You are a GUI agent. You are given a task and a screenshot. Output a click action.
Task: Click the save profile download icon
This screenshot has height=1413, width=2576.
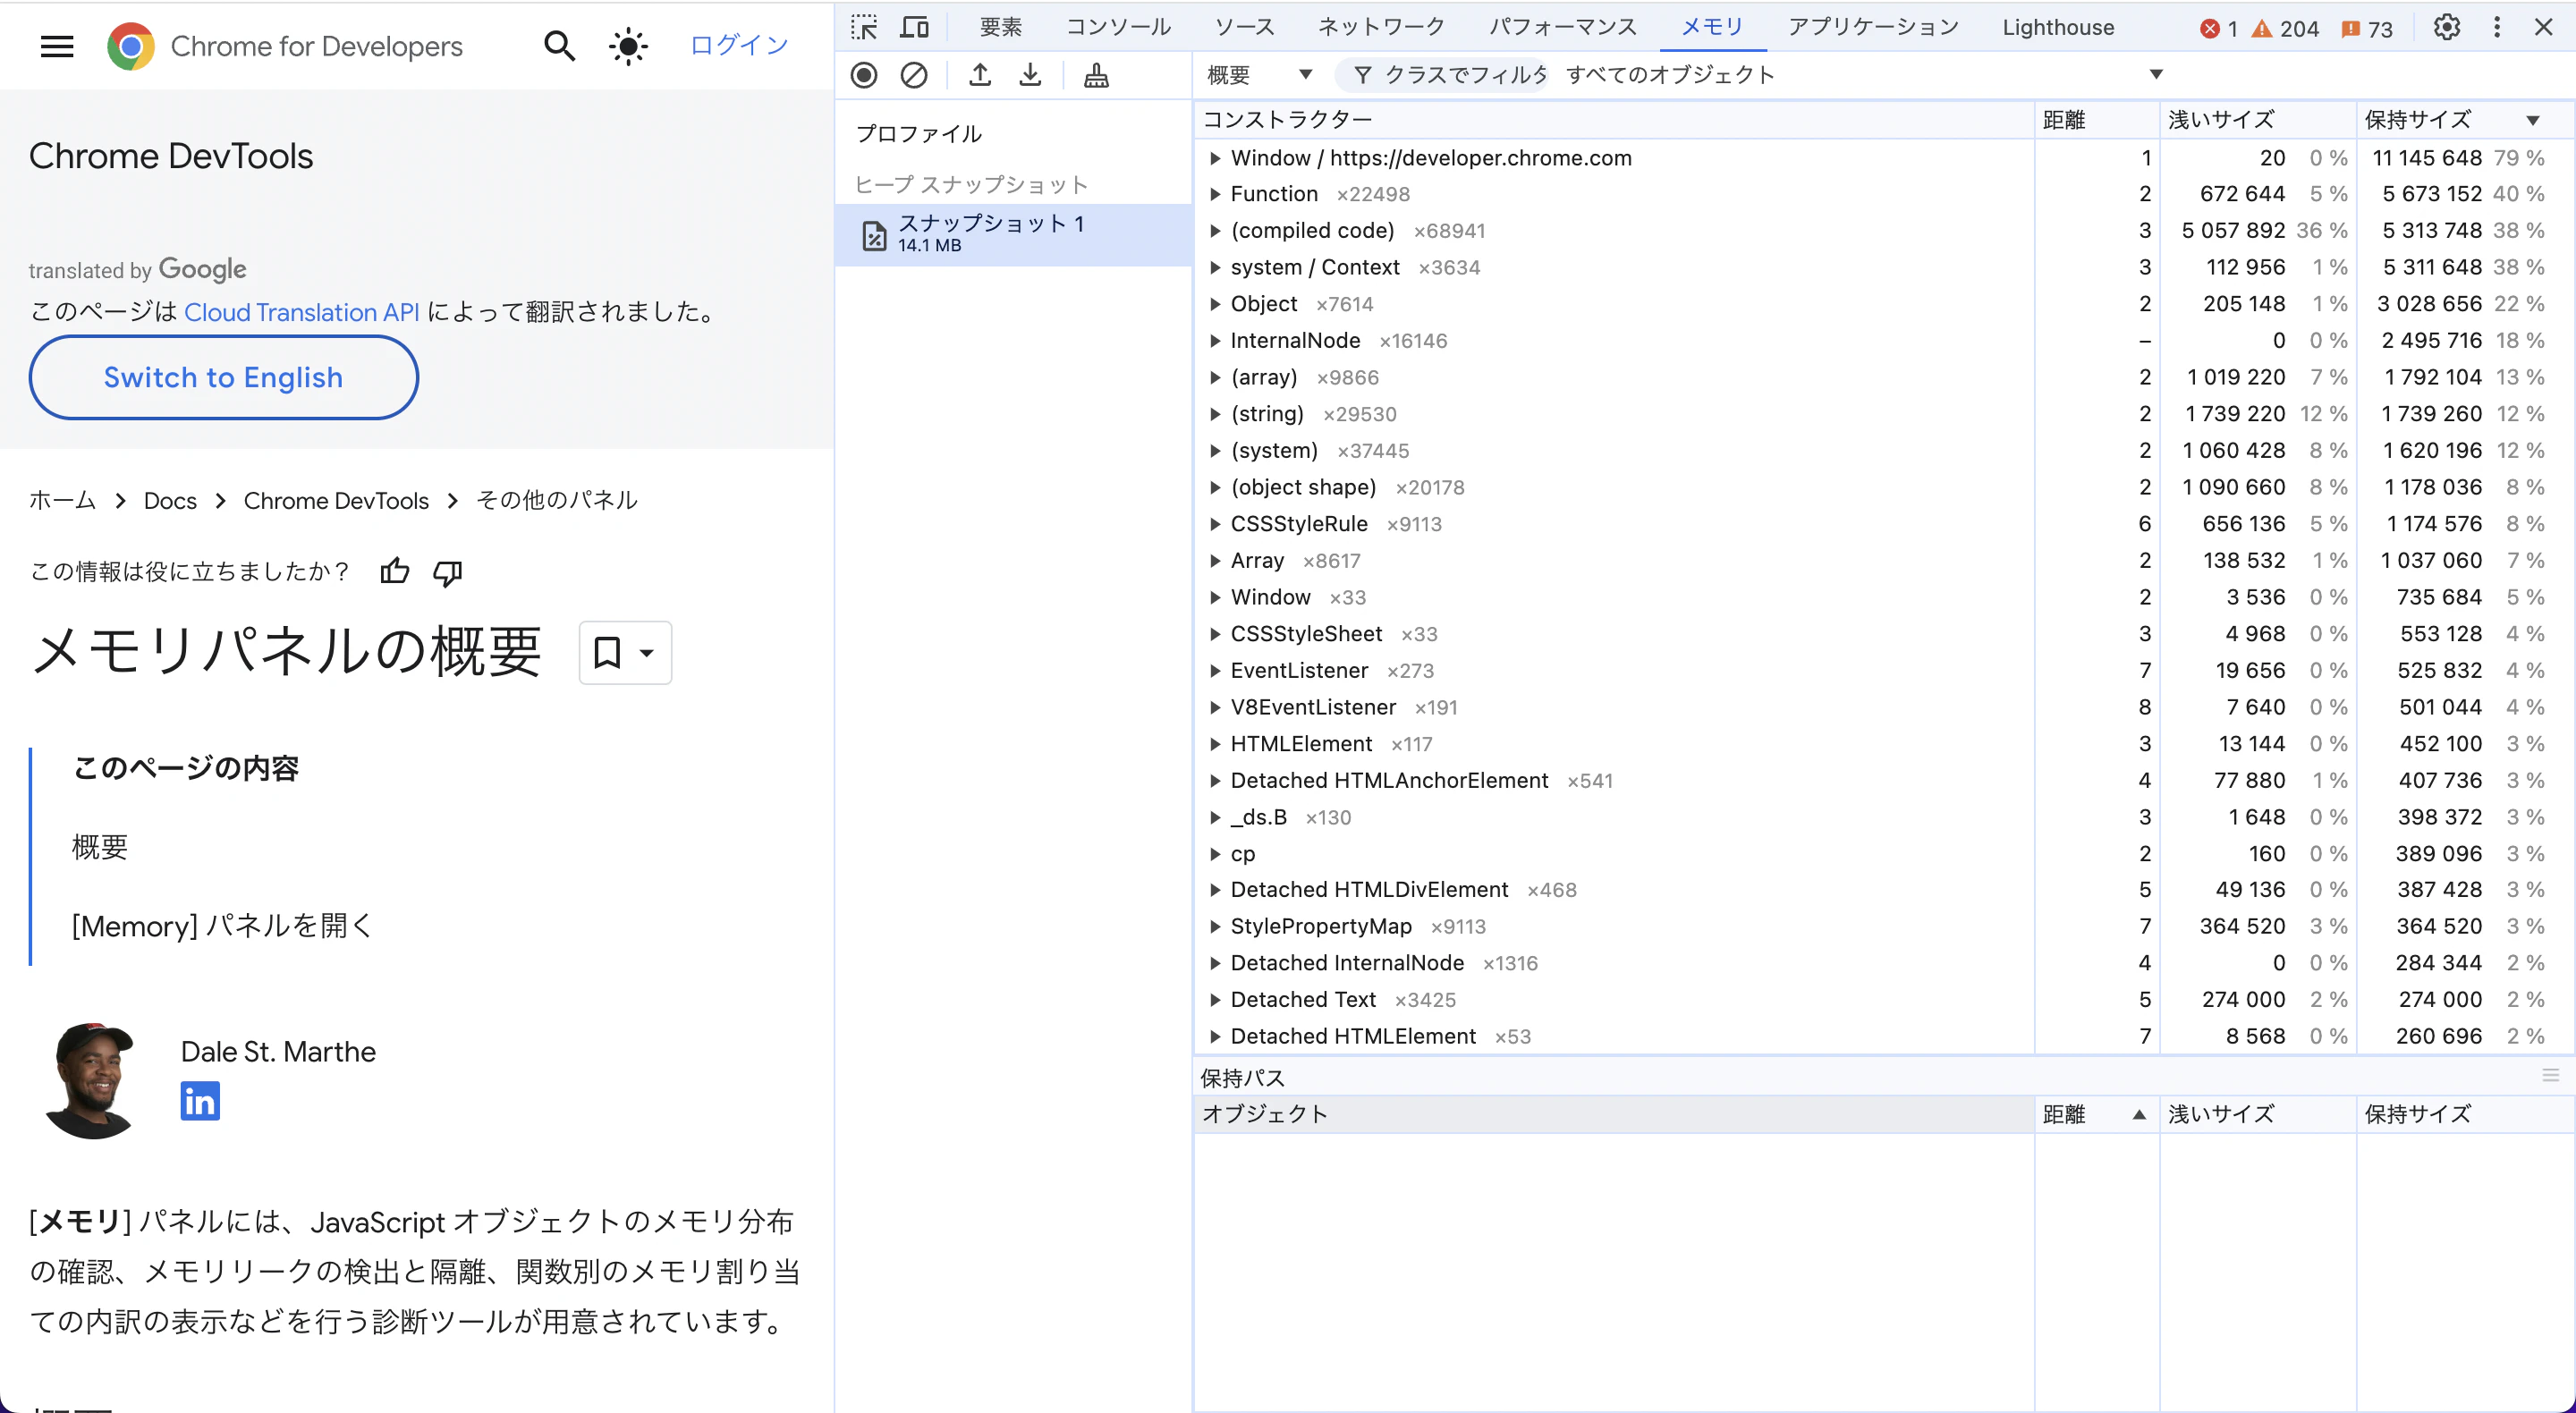1030,75
